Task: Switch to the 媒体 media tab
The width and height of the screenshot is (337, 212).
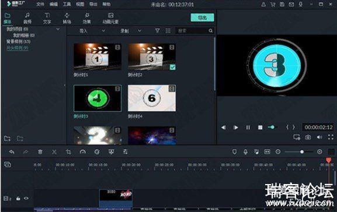Action: [x=8, y=18]
